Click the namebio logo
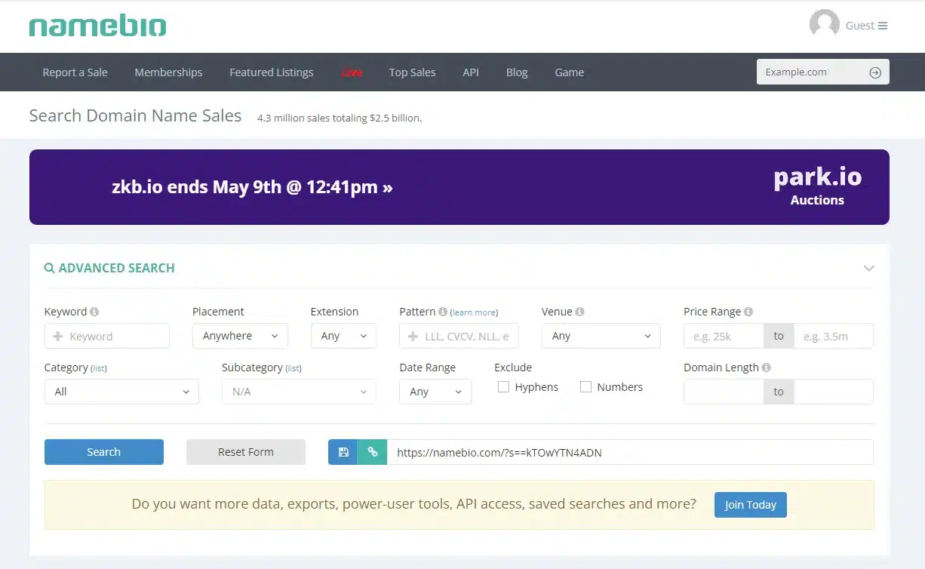The width and height of the screenshot is (925, 569). [x=97, y=26]
